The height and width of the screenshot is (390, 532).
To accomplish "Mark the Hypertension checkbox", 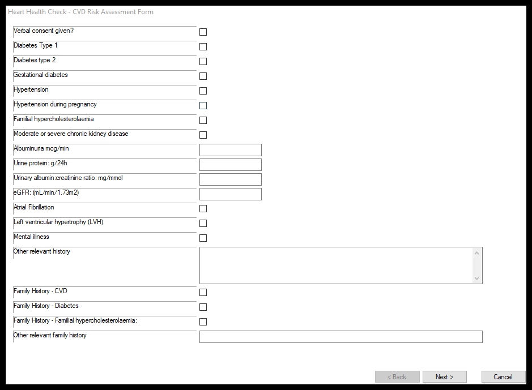I will click(203, 91).
